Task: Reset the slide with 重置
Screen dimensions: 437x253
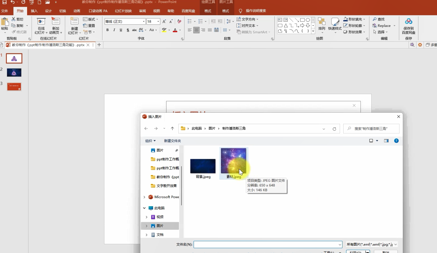Action: coord(89,26)
